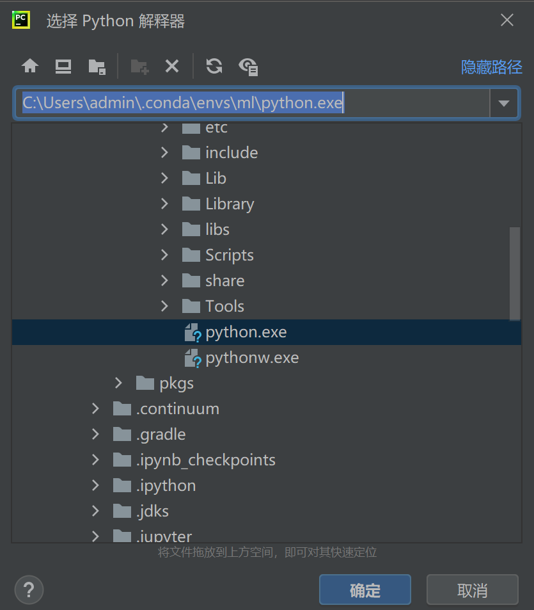The image size is (534, 610).
Task: Select the .jdks folder row
Action: (267, 511)
